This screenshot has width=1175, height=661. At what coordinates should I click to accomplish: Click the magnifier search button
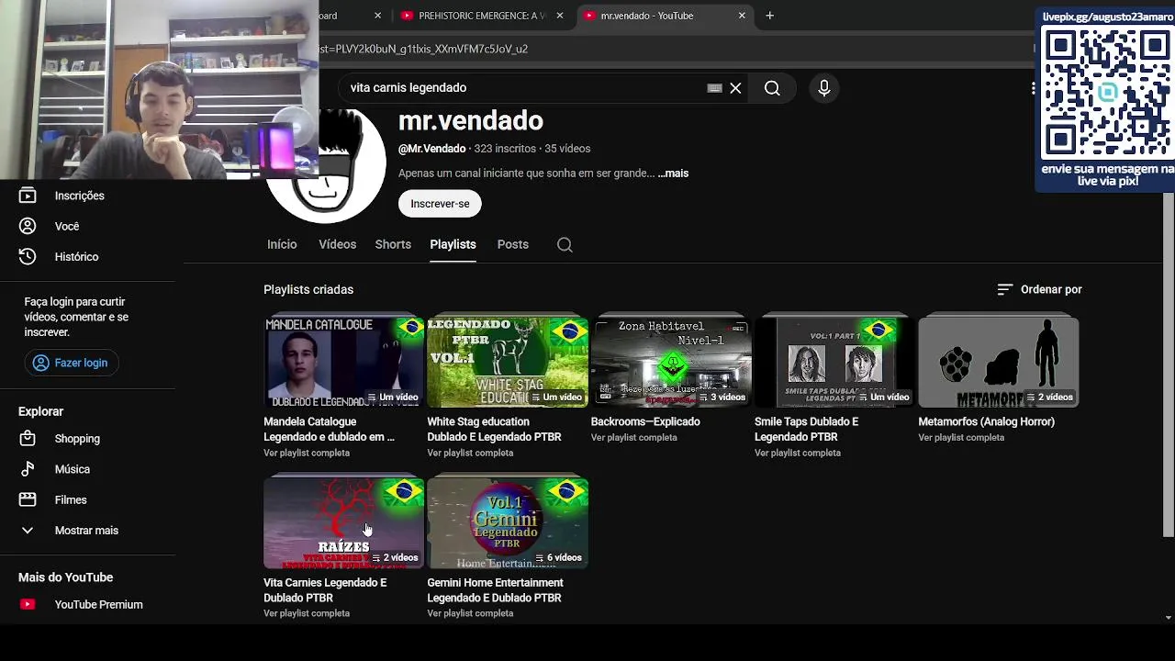pyautogui.click(x=772, y=88)
